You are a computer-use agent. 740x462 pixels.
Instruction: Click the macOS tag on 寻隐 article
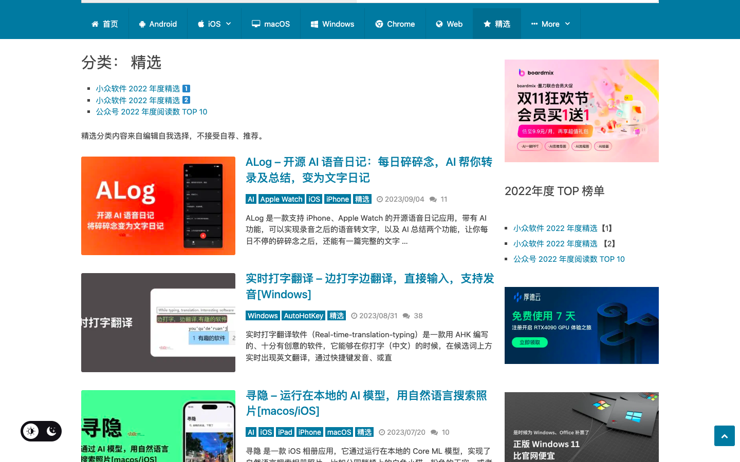pos(339,432)
